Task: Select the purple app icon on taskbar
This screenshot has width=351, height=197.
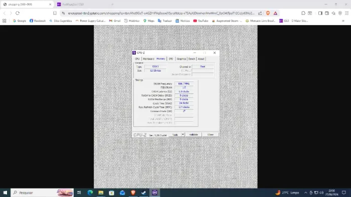Action: [x=154, y=192]
